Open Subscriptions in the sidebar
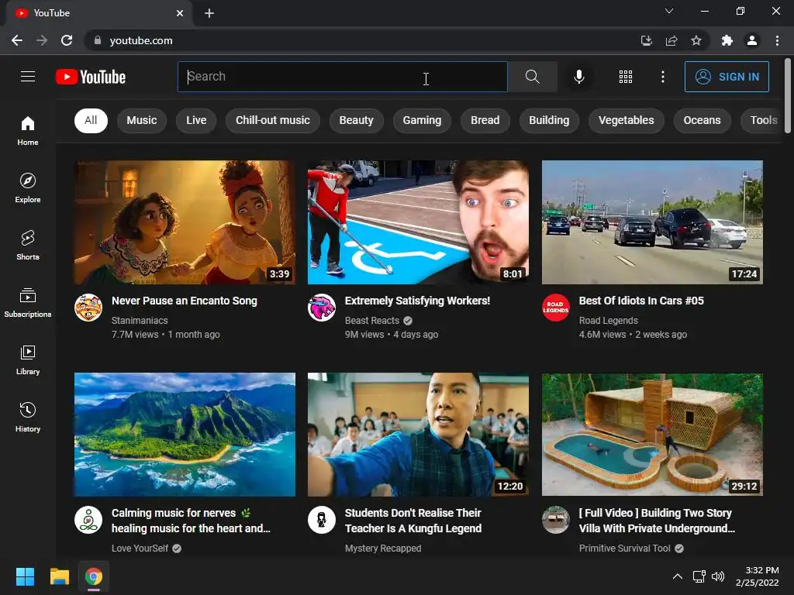 28,303
